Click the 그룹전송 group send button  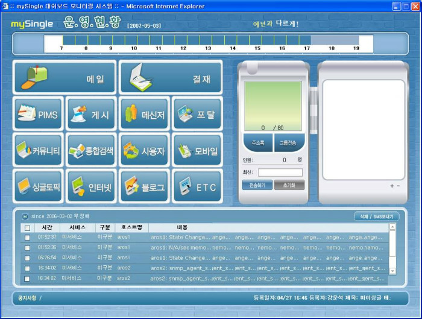(289, 143)
